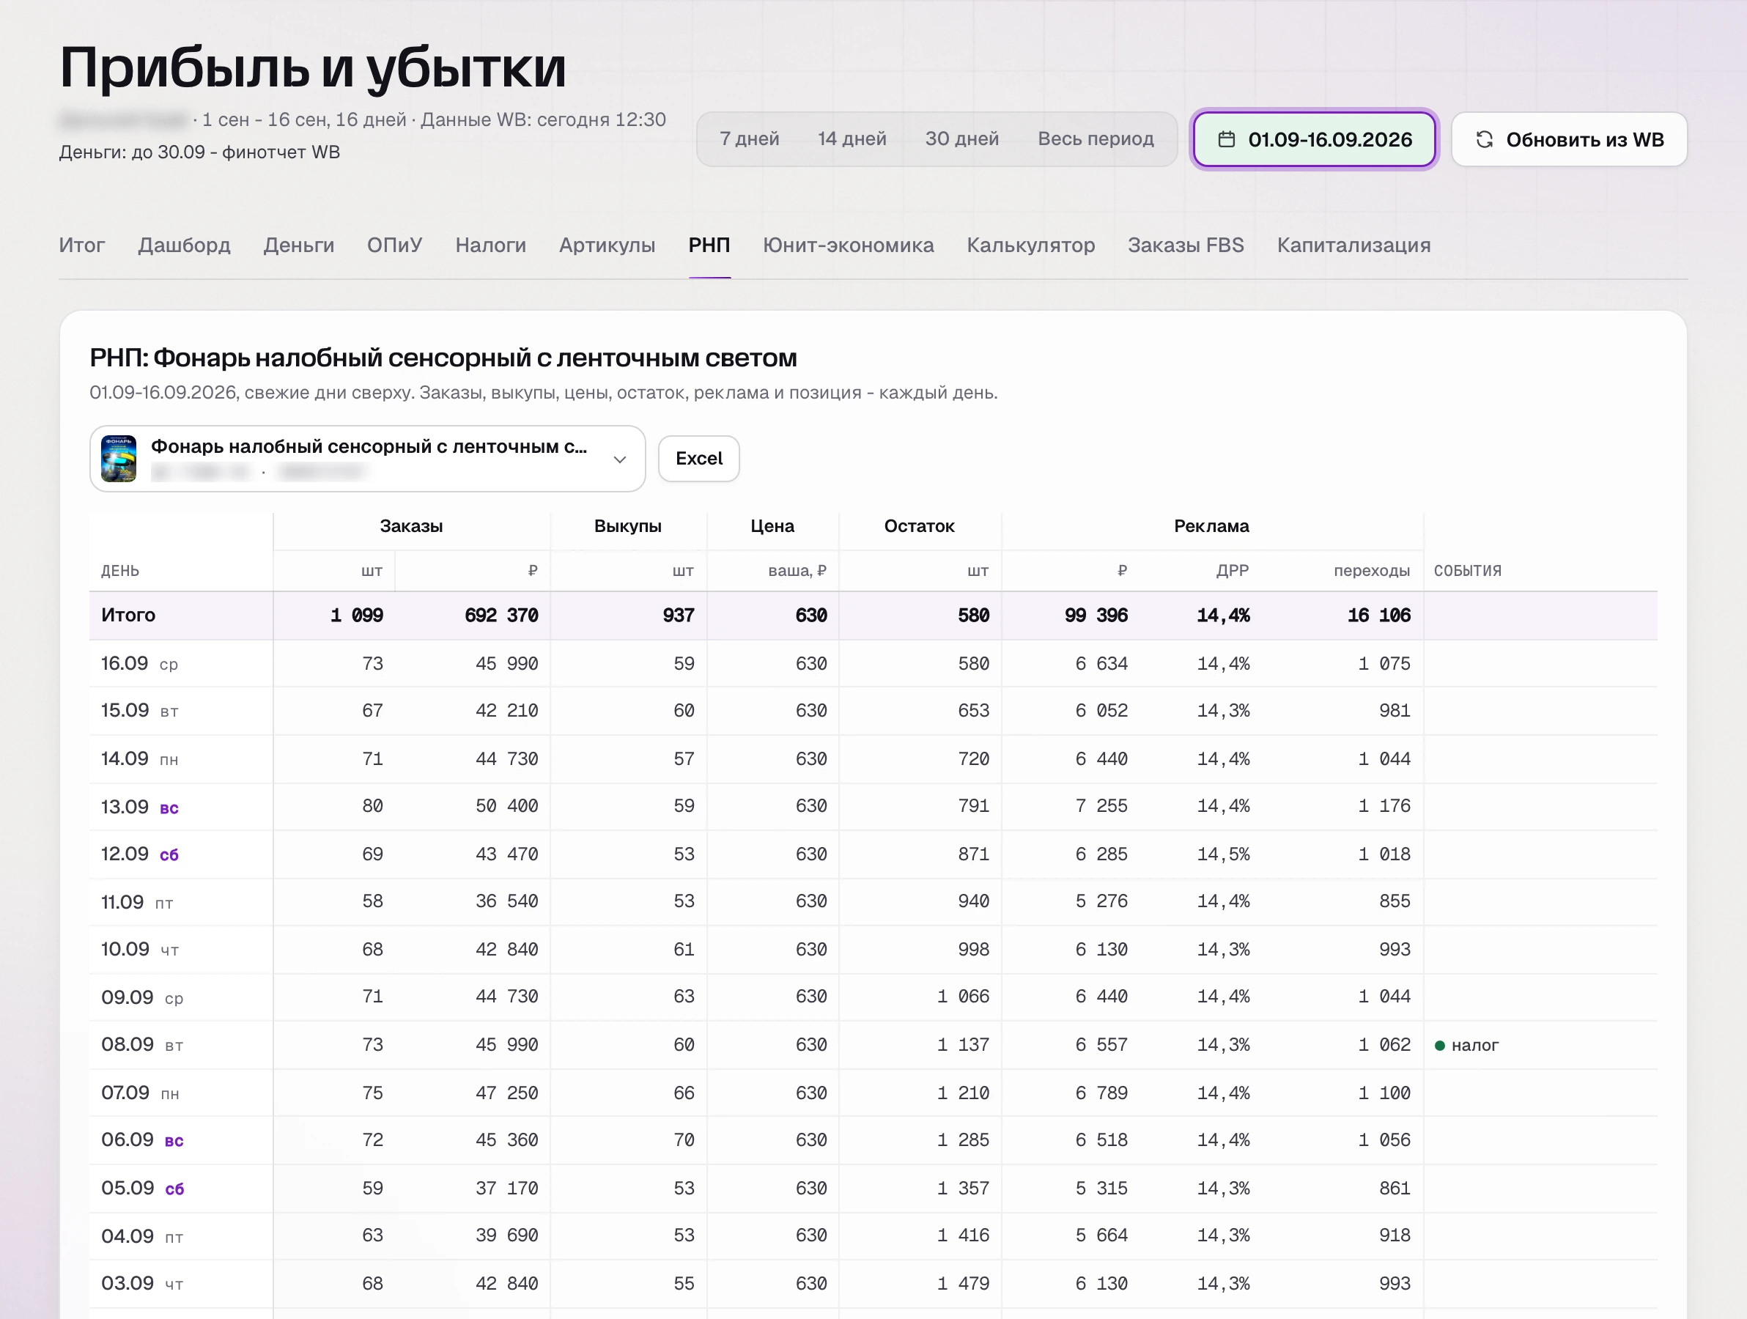Click Обновить из WB button

tap(1570, 140)
